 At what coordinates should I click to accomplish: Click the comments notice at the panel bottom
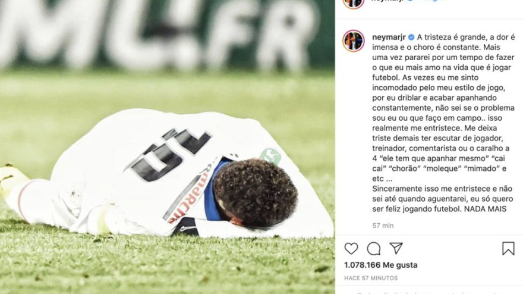click(x=429, y=293)
